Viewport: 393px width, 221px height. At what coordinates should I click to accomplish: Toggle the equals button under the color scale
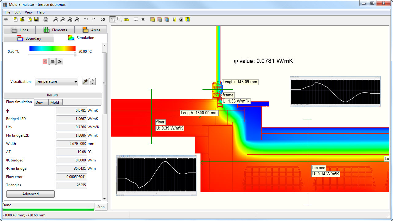[x=53, y=61]
